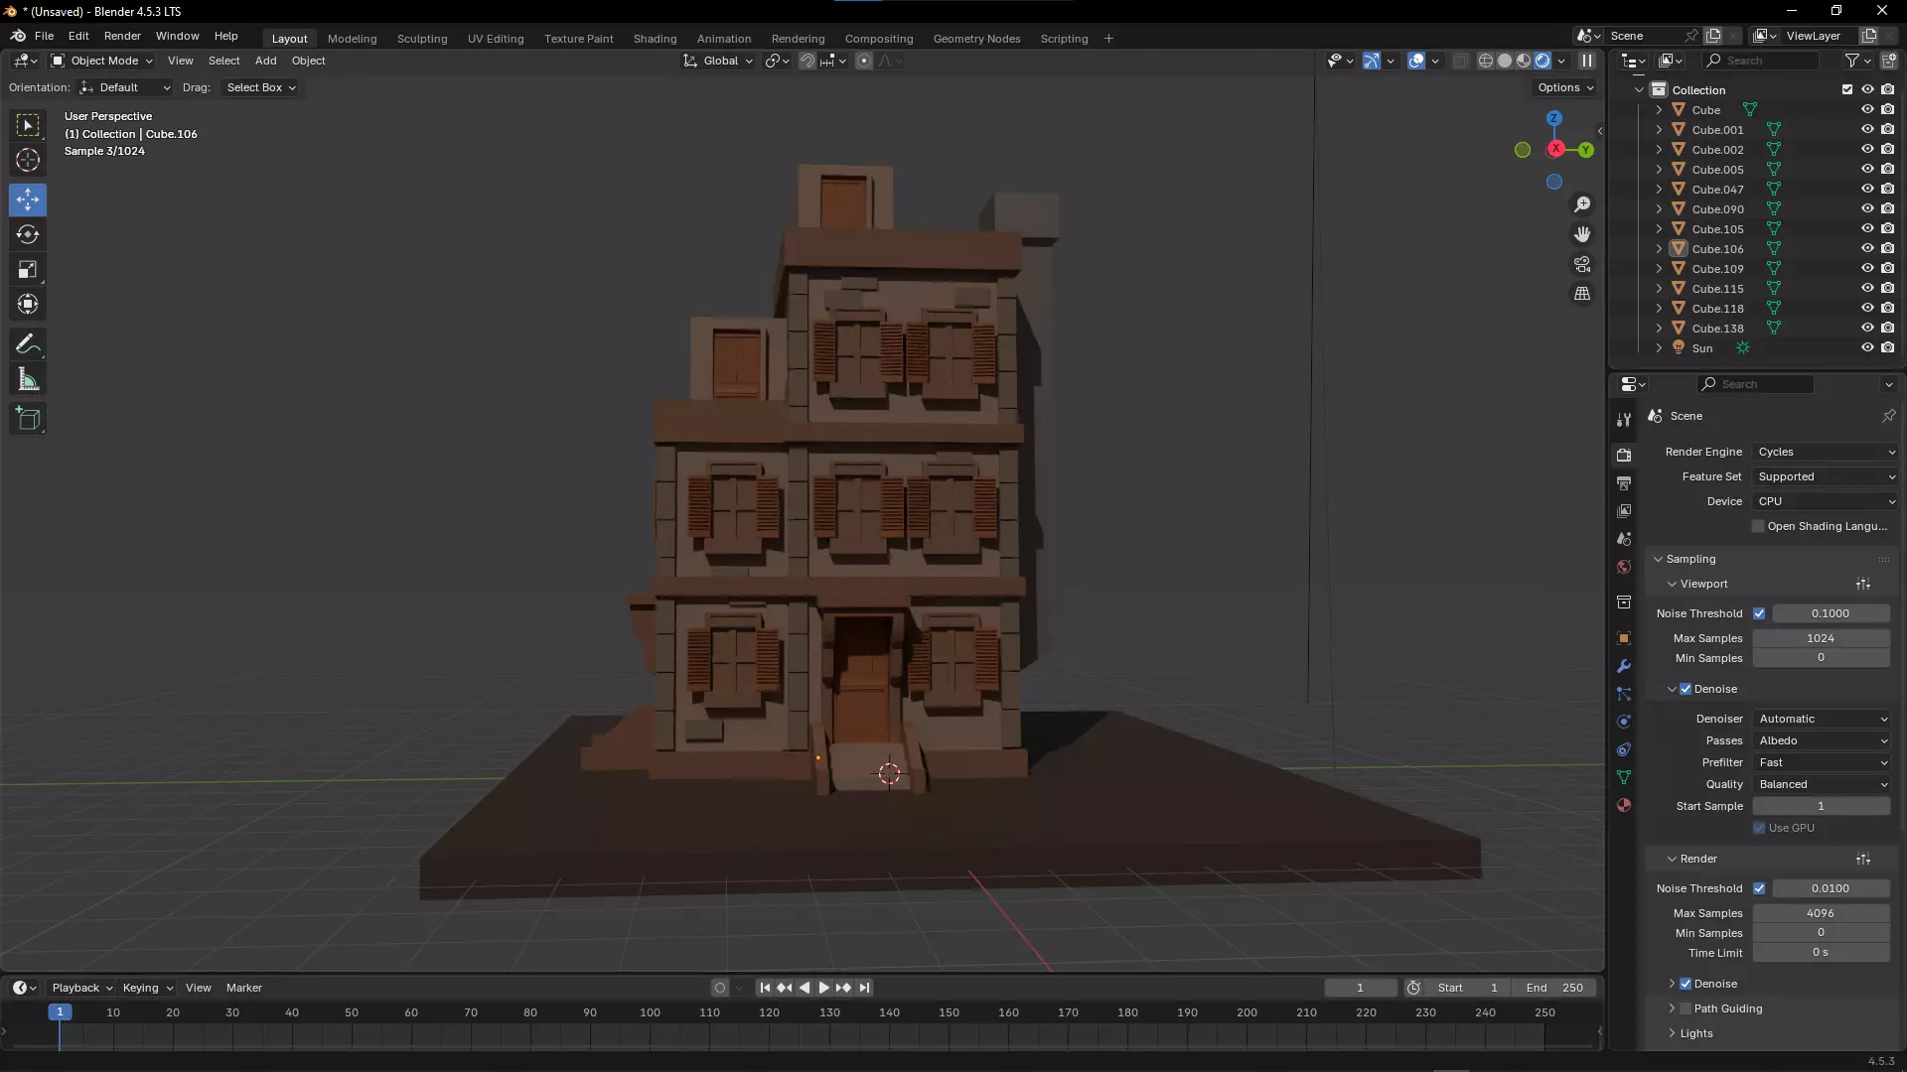Pause viewport render preview
This screenshot has height=1072, width=1907.
point(1587,61)
